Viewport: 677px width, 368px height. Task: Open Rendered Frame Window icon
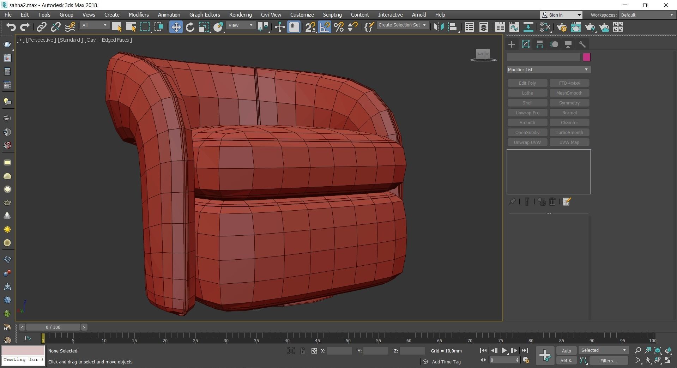[576, 27]
